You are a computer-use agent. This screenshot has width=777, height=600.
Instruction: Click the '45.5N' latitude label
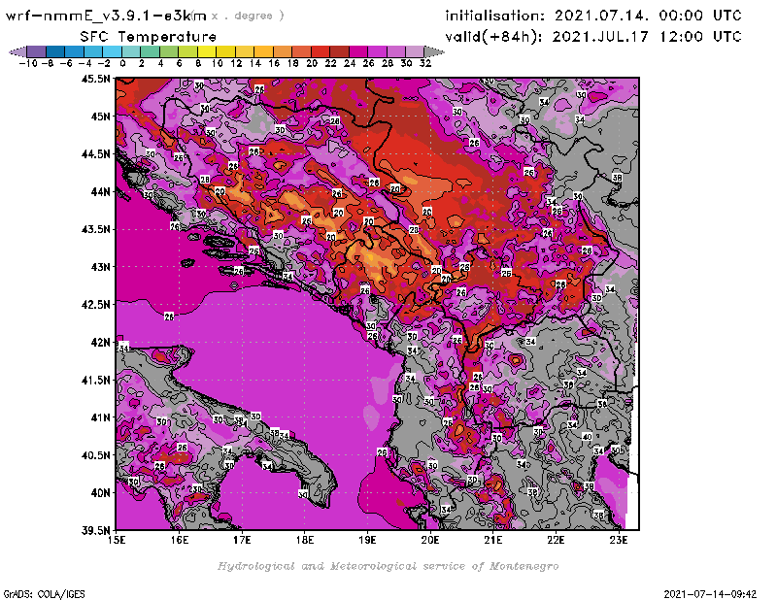pos(96,79)
